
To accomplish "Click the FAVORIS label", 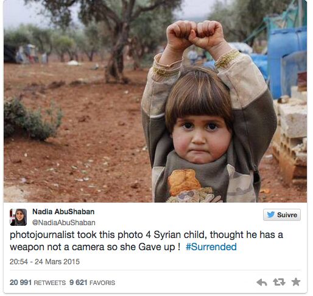I will pyautogui.click(x=102, y=283).
